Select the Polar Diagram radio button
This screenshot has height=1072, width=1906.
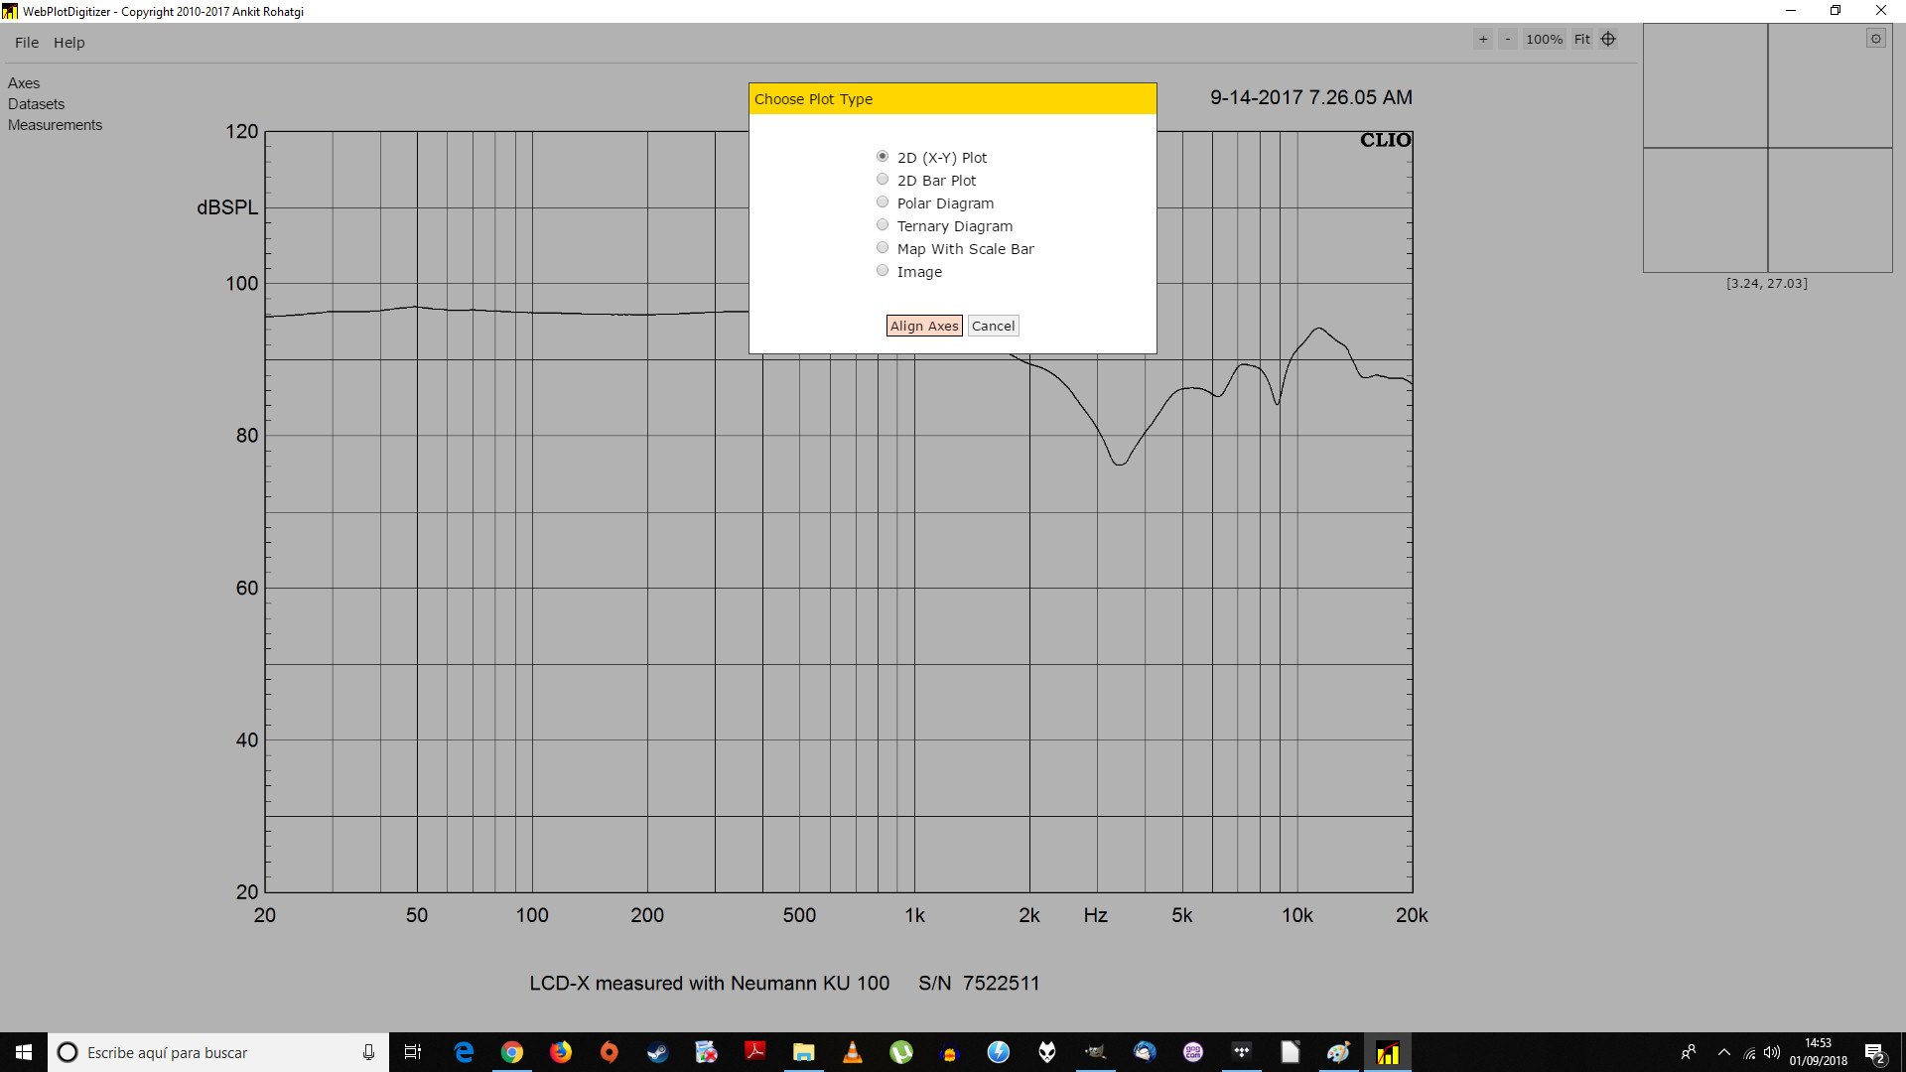coord(883,202)
